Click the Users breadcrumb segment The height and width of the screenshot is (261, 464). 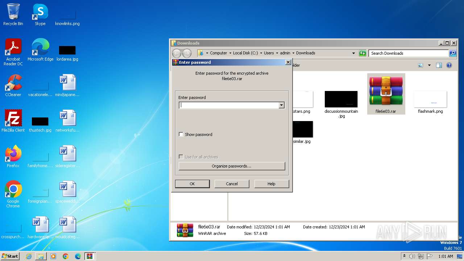[x=269, y=53]
